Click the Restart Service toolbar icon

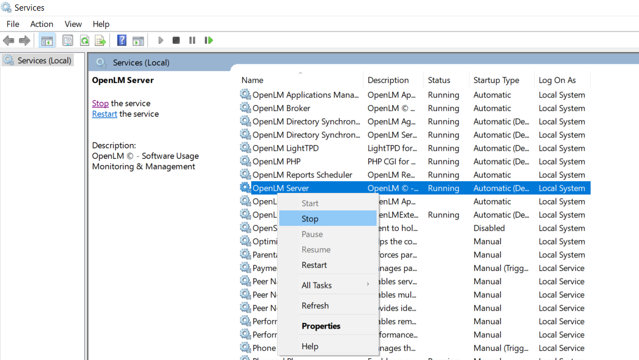click(209, 40)
